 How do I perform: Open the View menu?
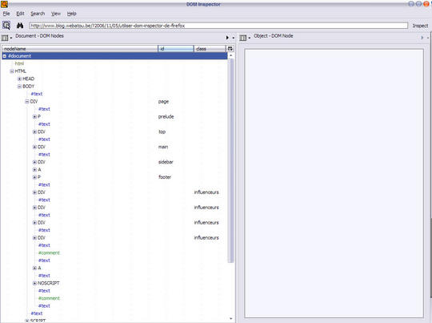coord(56,14)
